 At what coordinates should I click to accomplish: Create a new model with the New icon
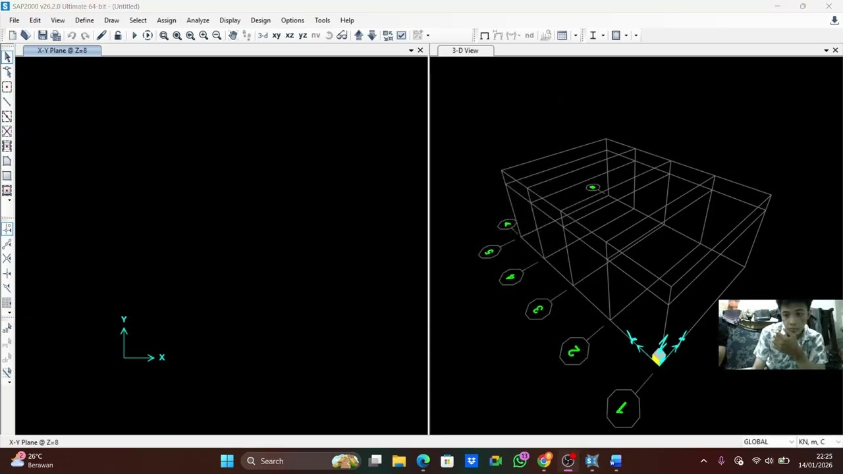(x=13, y=36)
